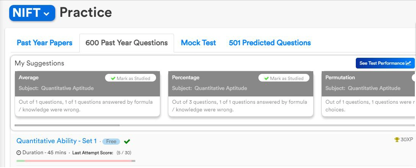Mark the Average topic as studied
Viewport: 416px width, 168px height.
click(x=130, y=78)
